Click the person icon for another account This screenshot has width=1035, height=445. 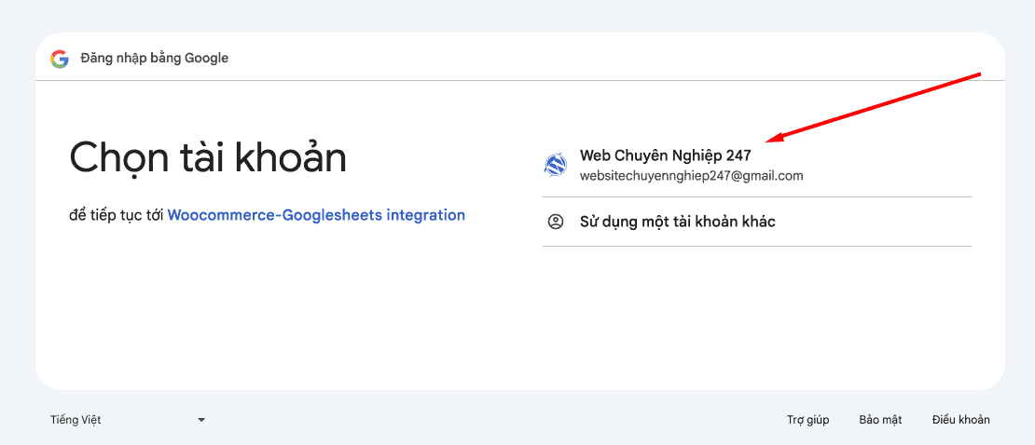tap(555, 222)
